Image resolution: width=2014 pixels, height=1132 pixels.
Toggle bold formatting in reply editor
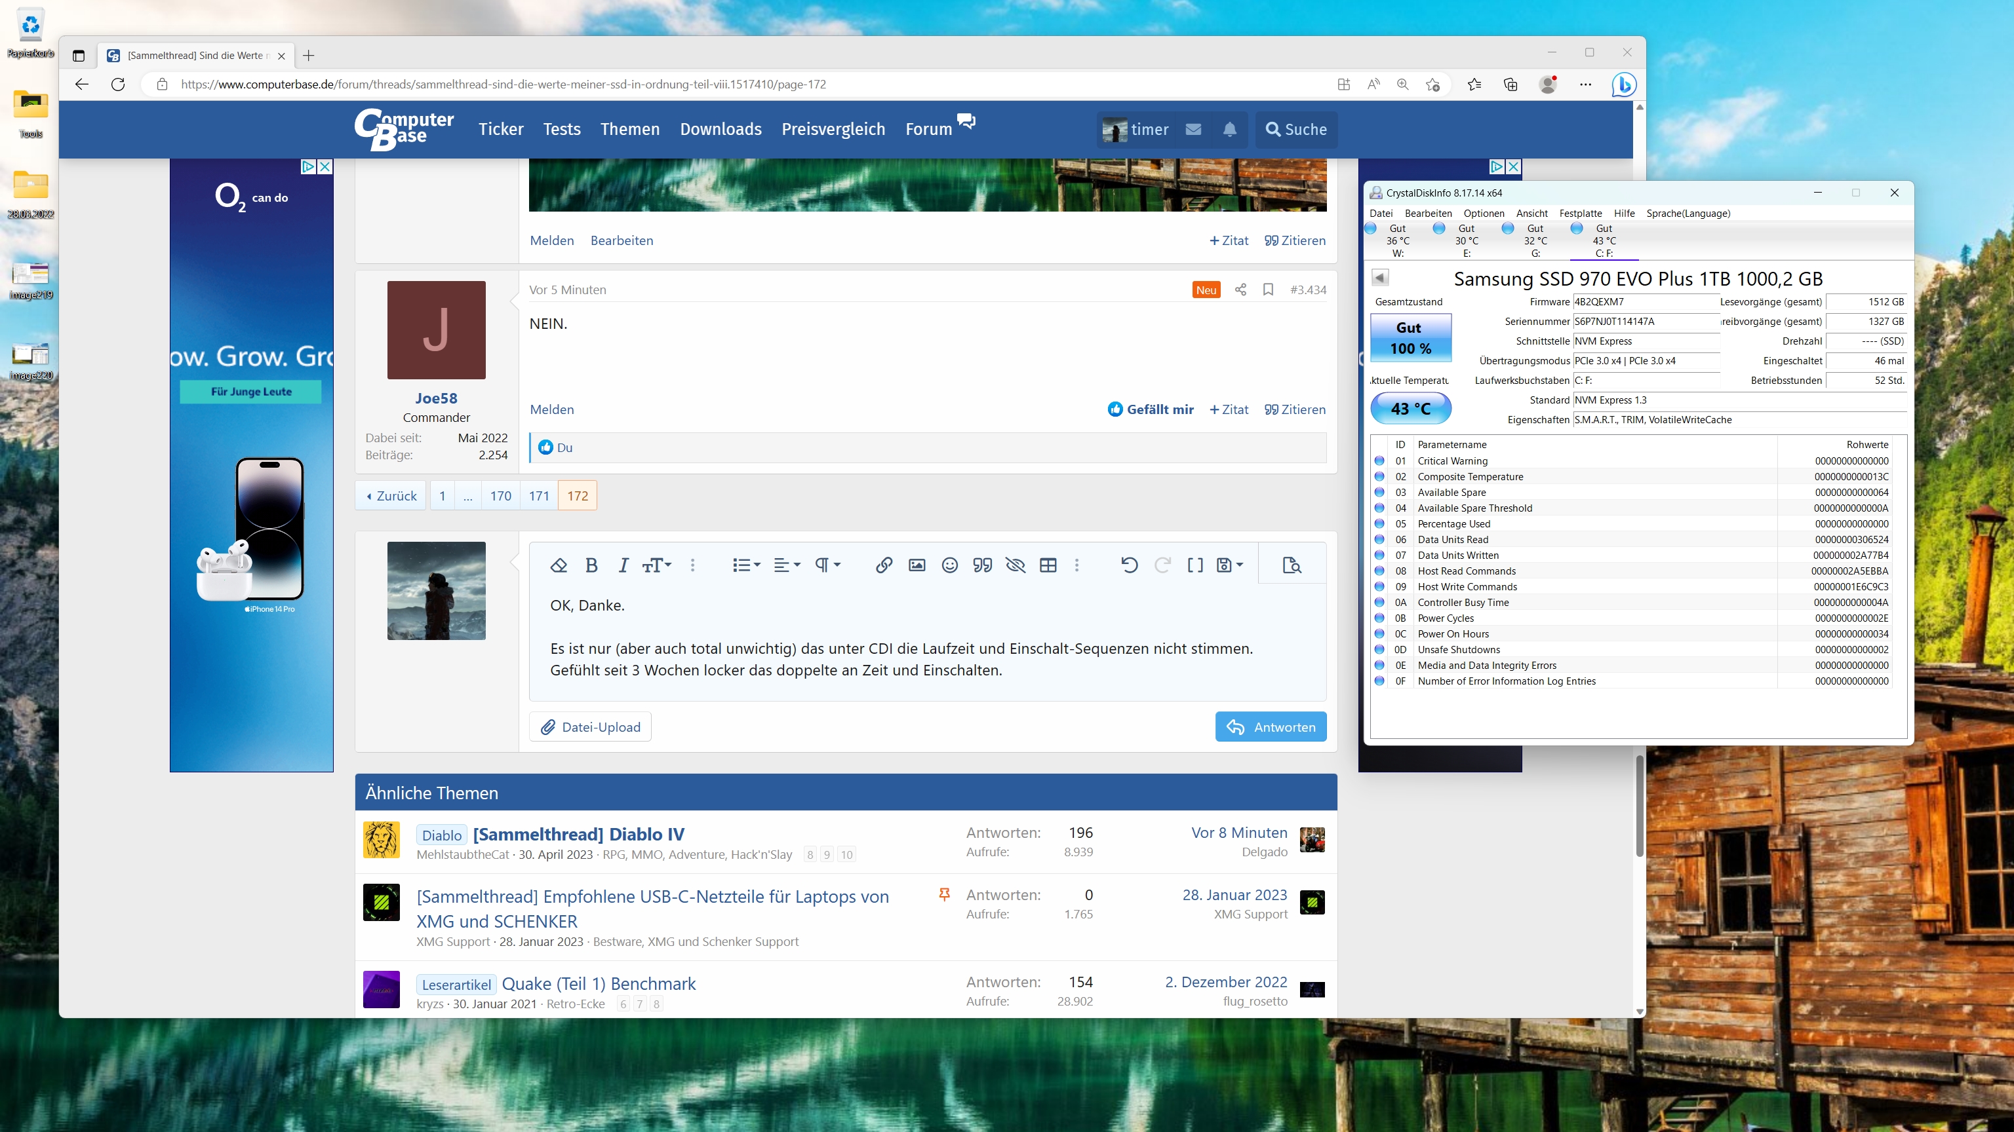tap(591, 565)
